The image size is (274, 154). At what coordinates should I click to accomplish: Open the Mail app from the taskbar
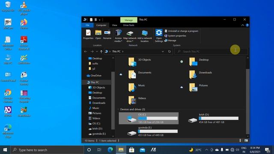142,150
